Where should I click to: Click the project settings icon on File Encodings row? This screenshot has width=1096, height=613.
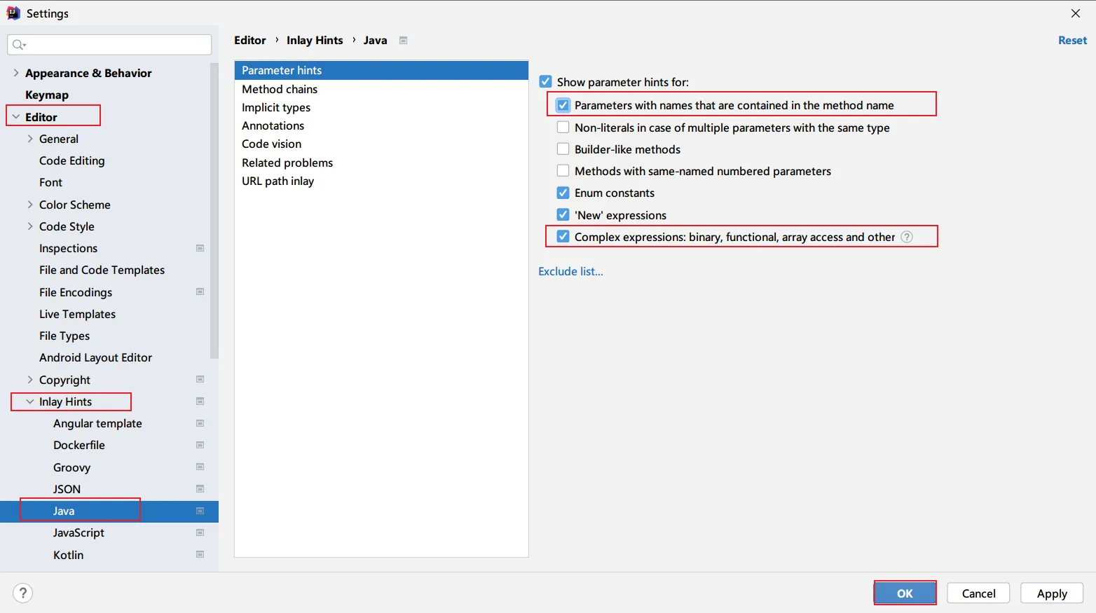click(200, 292)
